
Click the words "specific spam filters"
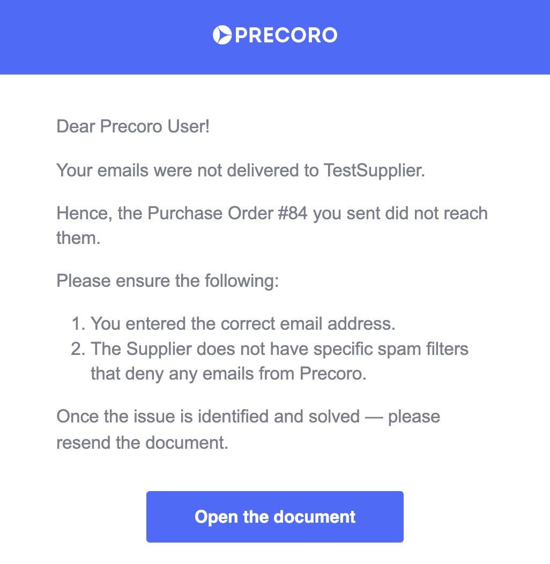(x=391, y=349)
